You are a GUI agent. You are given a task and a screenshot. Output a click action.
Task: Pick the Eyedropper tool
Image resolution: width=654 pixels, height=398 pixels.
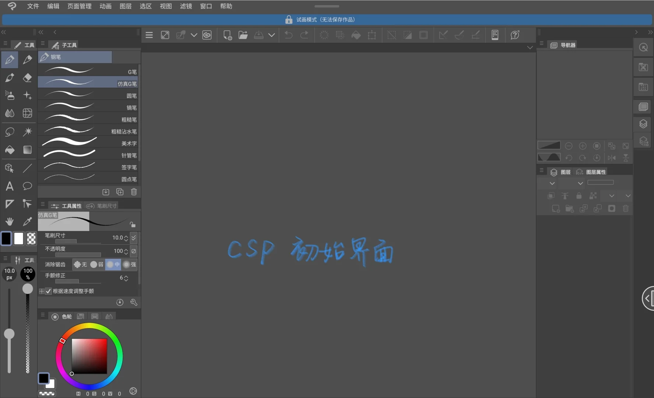pyautogui.click(x=27, y=221)
